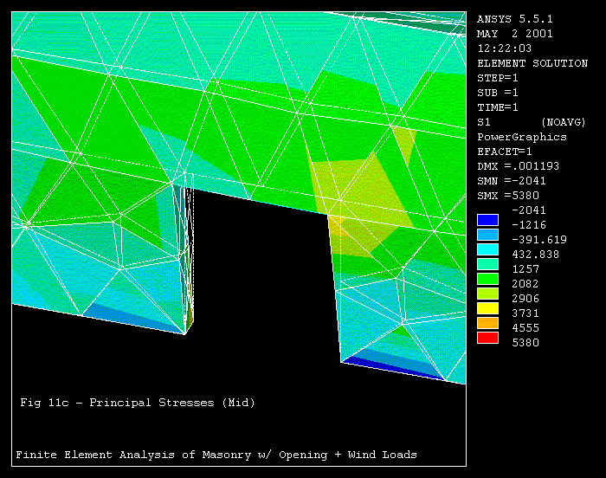Image resolution: width=606 pixels, height=478 pixels.
Task: Click the ELEMENT SOLUTION label
Action: coord(532,63)
